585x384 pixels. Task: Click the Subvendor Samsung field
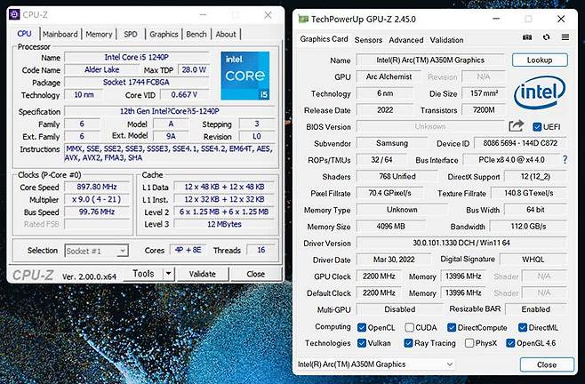tap(392, 143)
